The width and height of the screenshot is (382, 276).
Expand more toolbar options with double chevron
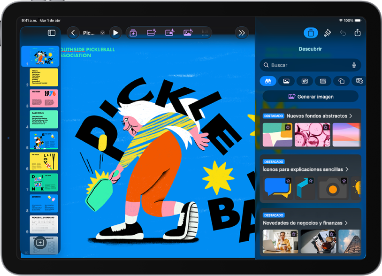[x=242, y=33]
